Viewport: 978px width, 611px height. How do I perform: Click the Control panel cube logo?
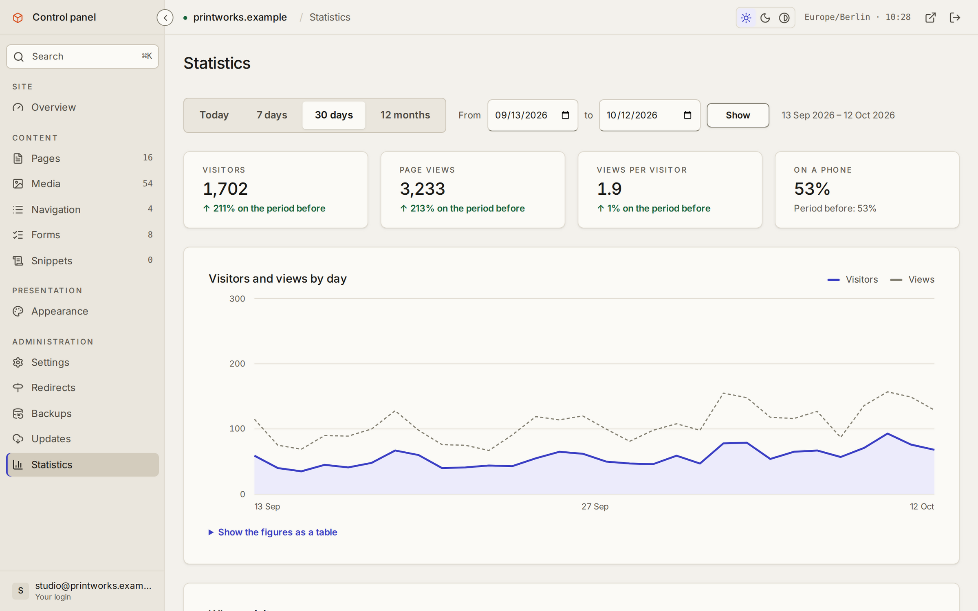[x=18, y=18]
